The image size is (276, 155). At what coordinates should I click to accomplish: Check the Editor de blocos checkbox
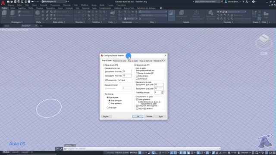pos(137,76)
